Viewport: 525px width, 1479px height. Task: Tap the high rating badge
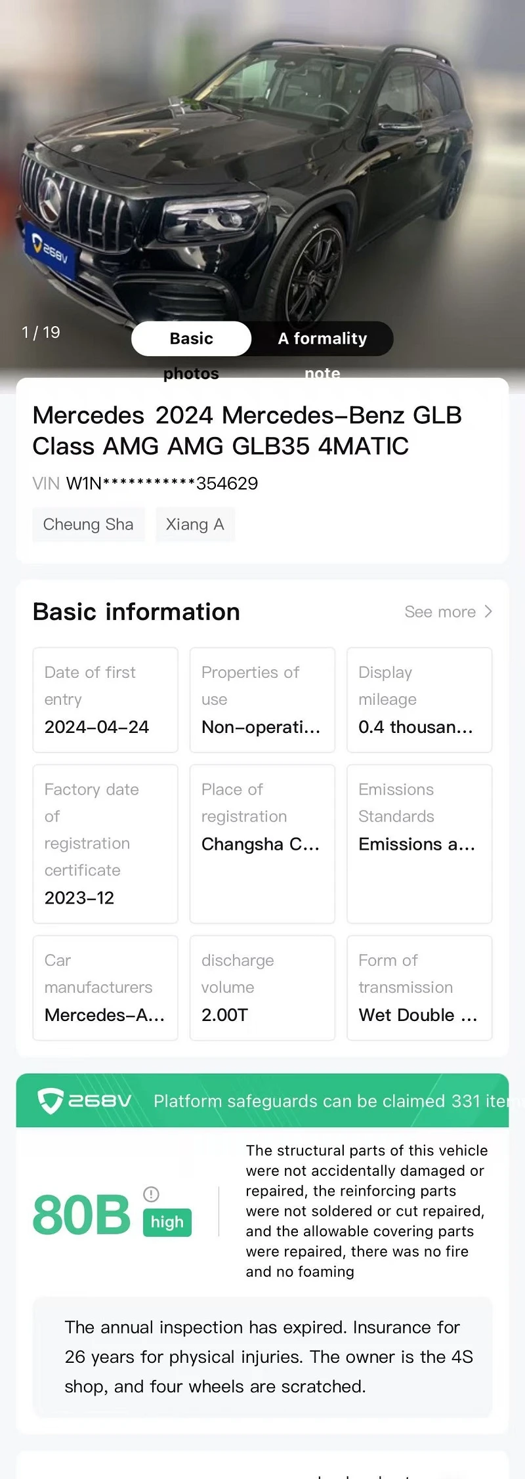pos(167,1222)
